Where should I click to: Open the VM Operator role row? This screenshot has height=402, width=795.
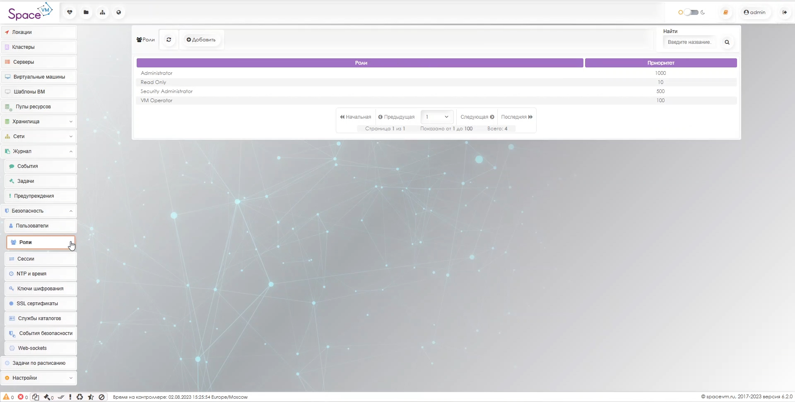(436, 100)
